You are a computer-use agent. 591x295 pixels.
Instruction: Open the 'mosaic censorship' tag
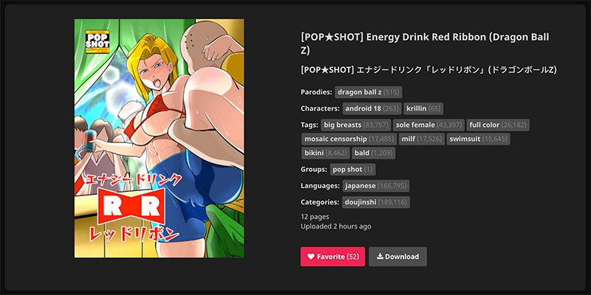pyautogui.click(x=349, y=139)
